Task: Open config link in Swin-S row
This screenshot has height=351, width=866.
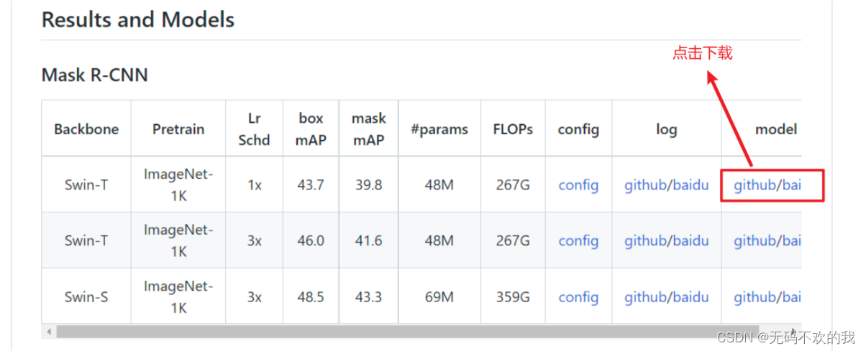Action: 578,296
